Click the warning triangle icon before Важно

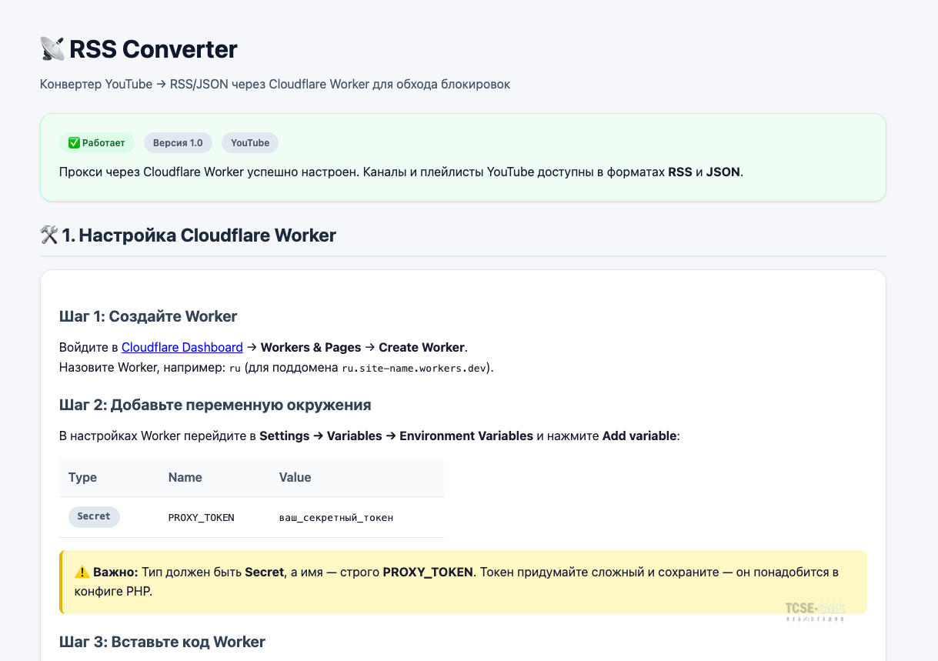click(82, 573)
